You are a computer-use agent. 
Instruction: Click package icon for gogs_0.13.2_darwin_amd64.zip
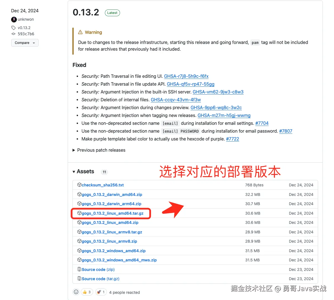coord(79,194)
